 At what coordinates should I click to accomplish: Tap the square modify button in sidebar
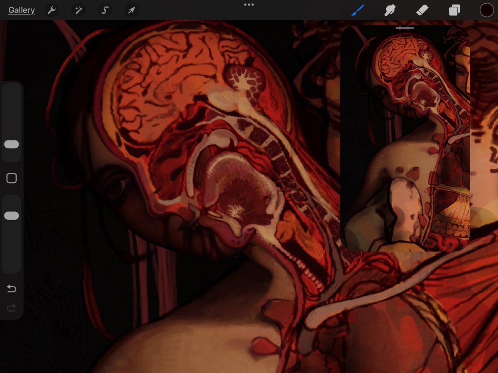tap(12, 178)
